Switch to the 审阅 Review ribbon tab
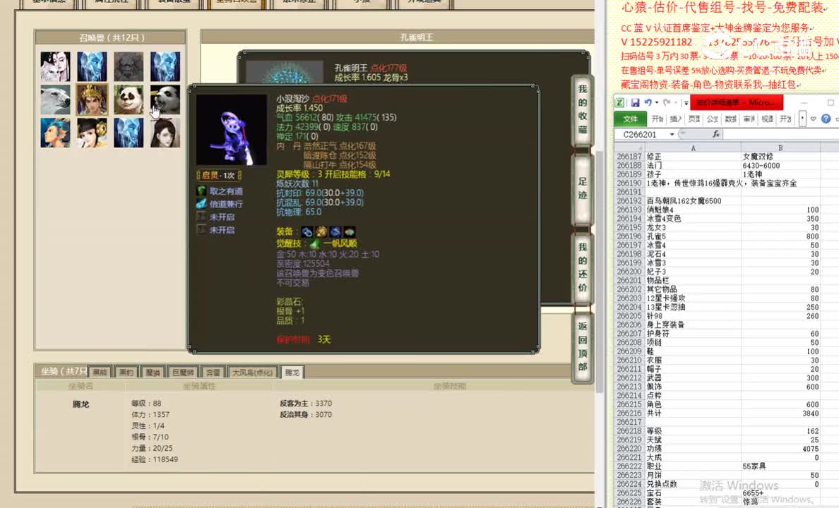 click(x=749, y=119)
